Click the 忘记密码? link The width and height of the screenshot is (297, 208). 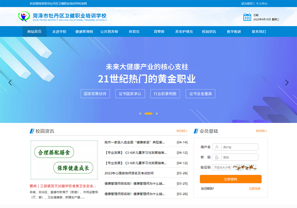[x=207, y=189]
